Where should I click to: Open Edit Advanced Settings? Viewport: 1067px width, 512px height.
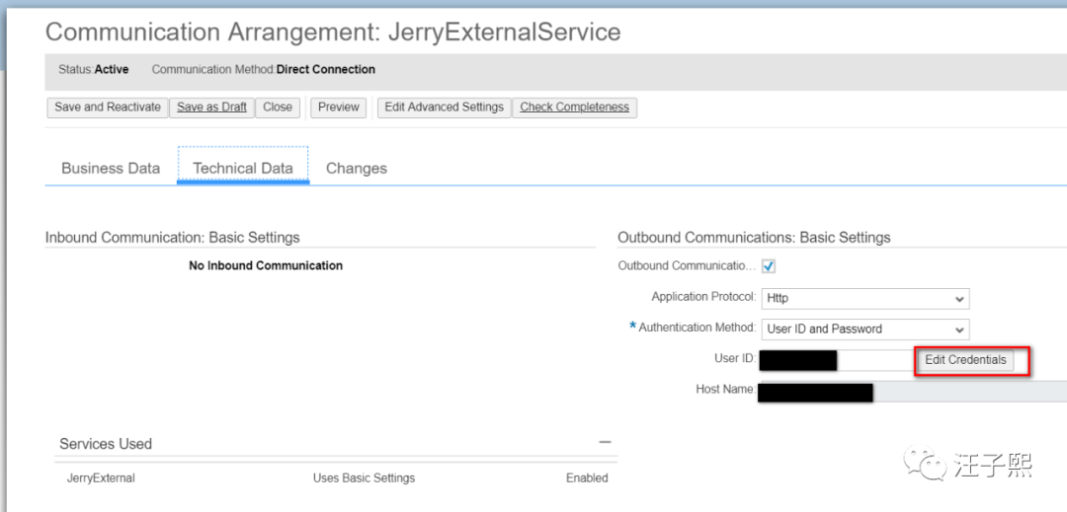(444, 108)
